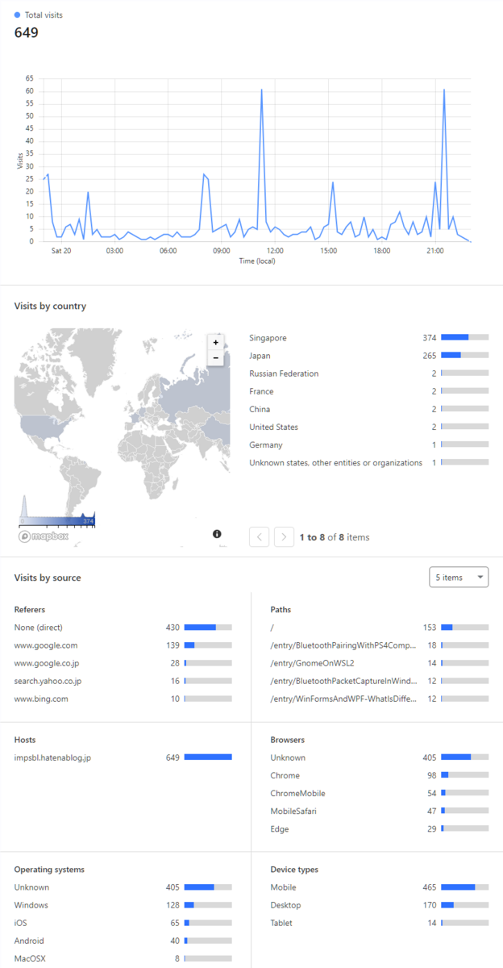This screenshot has height=968, width=503.
Task: Select the Total visits legend dot
Action: (18, 15)
